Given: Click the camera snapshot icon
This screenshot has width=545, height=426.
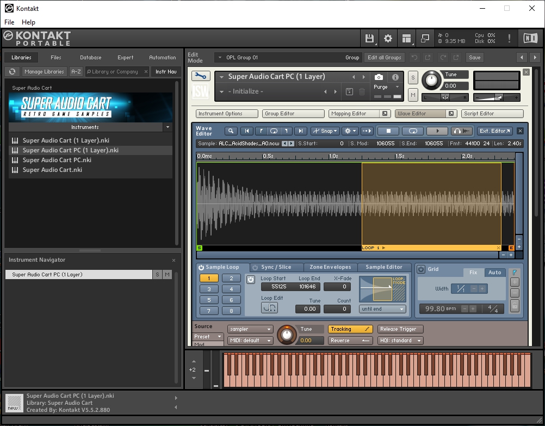Looking at the screenshot, I should 379,77.
